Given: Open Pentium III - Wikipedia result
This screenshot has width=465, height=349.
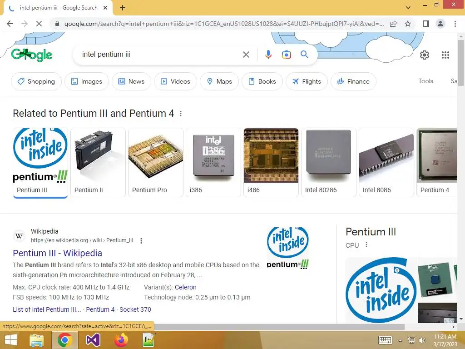Looking at the screenshot, I should (57, 253).
